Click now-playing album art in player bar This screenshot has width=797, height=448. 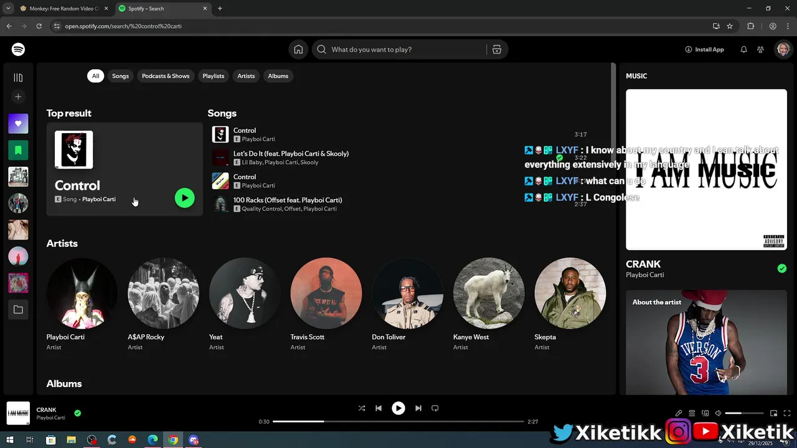point(18,413)
